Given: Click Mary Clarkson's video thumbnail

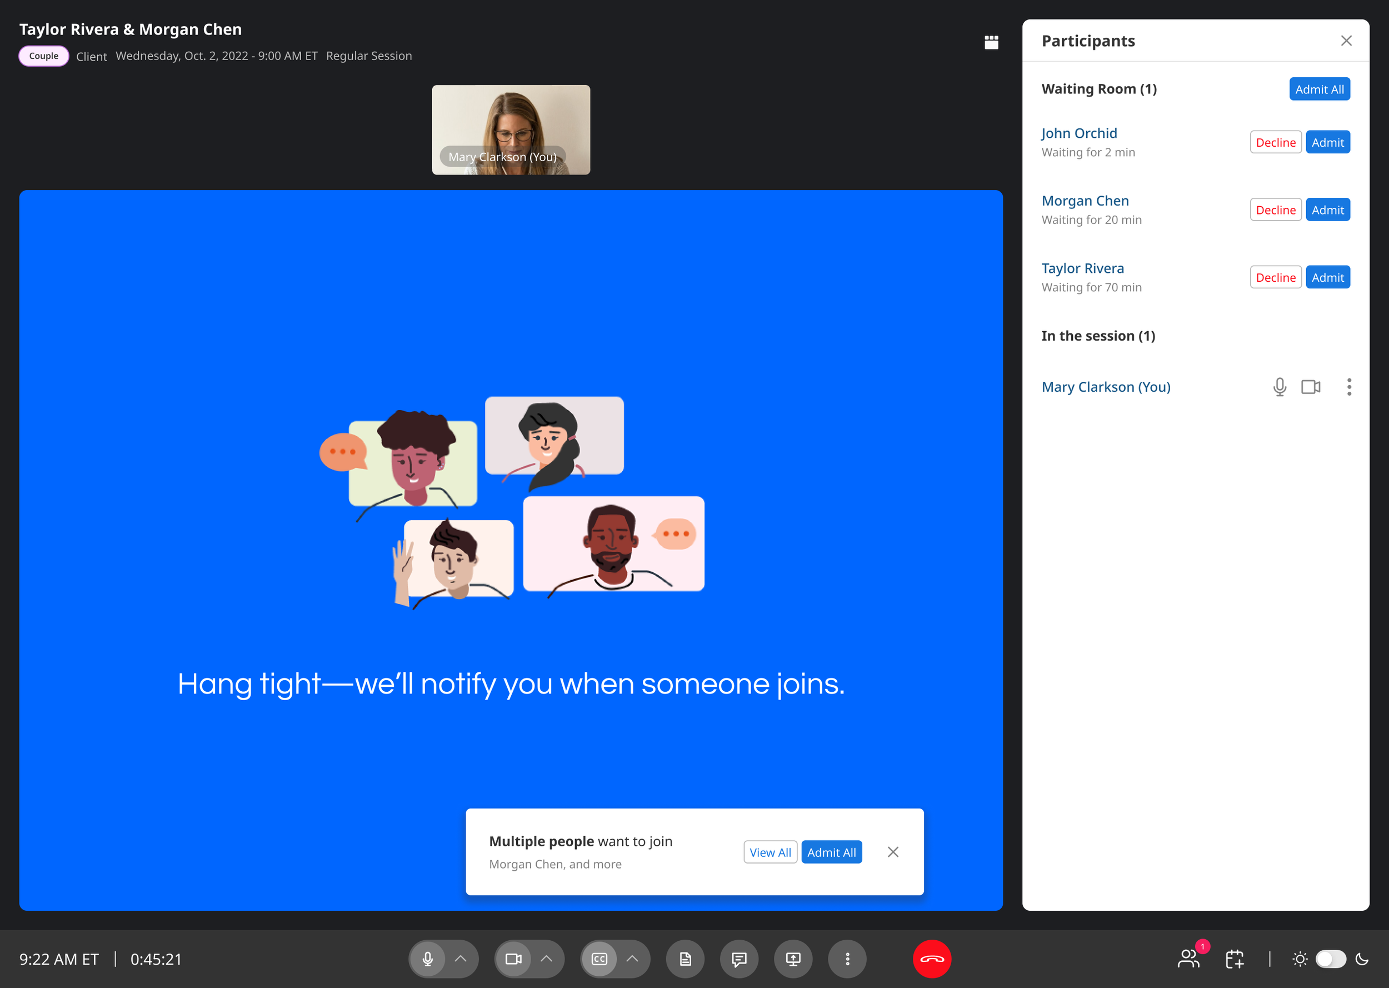Looking at the screenshot, I should click(511, 129).
